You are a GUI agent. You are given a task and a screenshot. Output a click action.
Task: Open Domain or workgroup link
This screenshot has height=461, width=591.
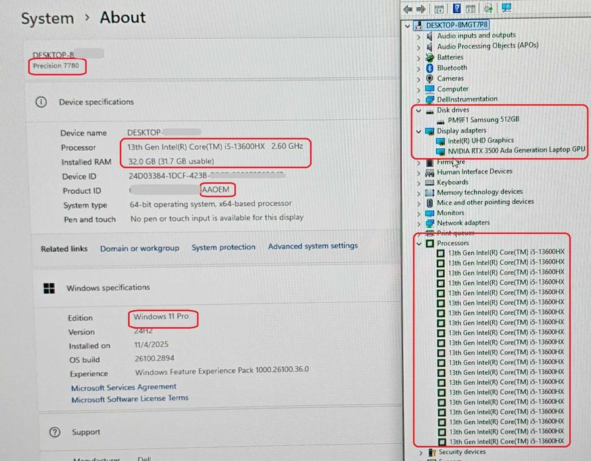[x=140, y=248]
